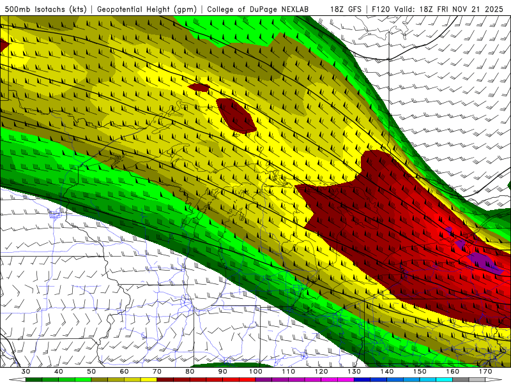Image resolution: width=511 pixels, height=383 pixels.
Task: Click the 'F120' forecast hour text
Action: [381, 9]
